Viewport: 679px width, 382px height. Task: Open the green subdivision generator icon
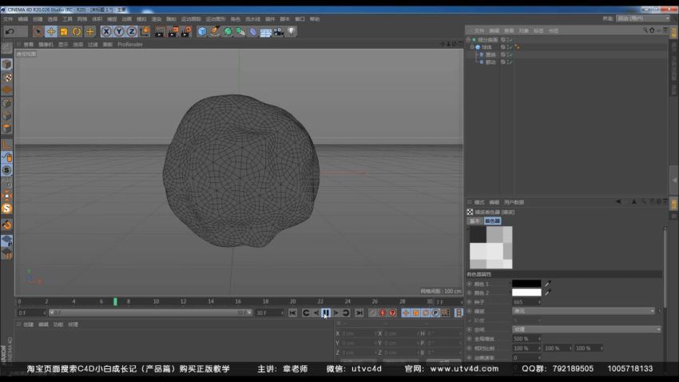(228, 32)
